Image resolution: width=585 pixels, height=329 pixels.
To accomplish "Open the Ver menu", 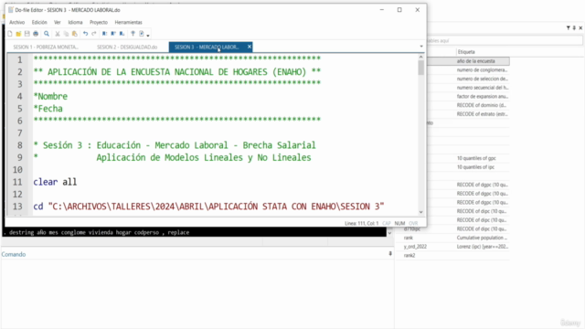I will click(58, 22).
